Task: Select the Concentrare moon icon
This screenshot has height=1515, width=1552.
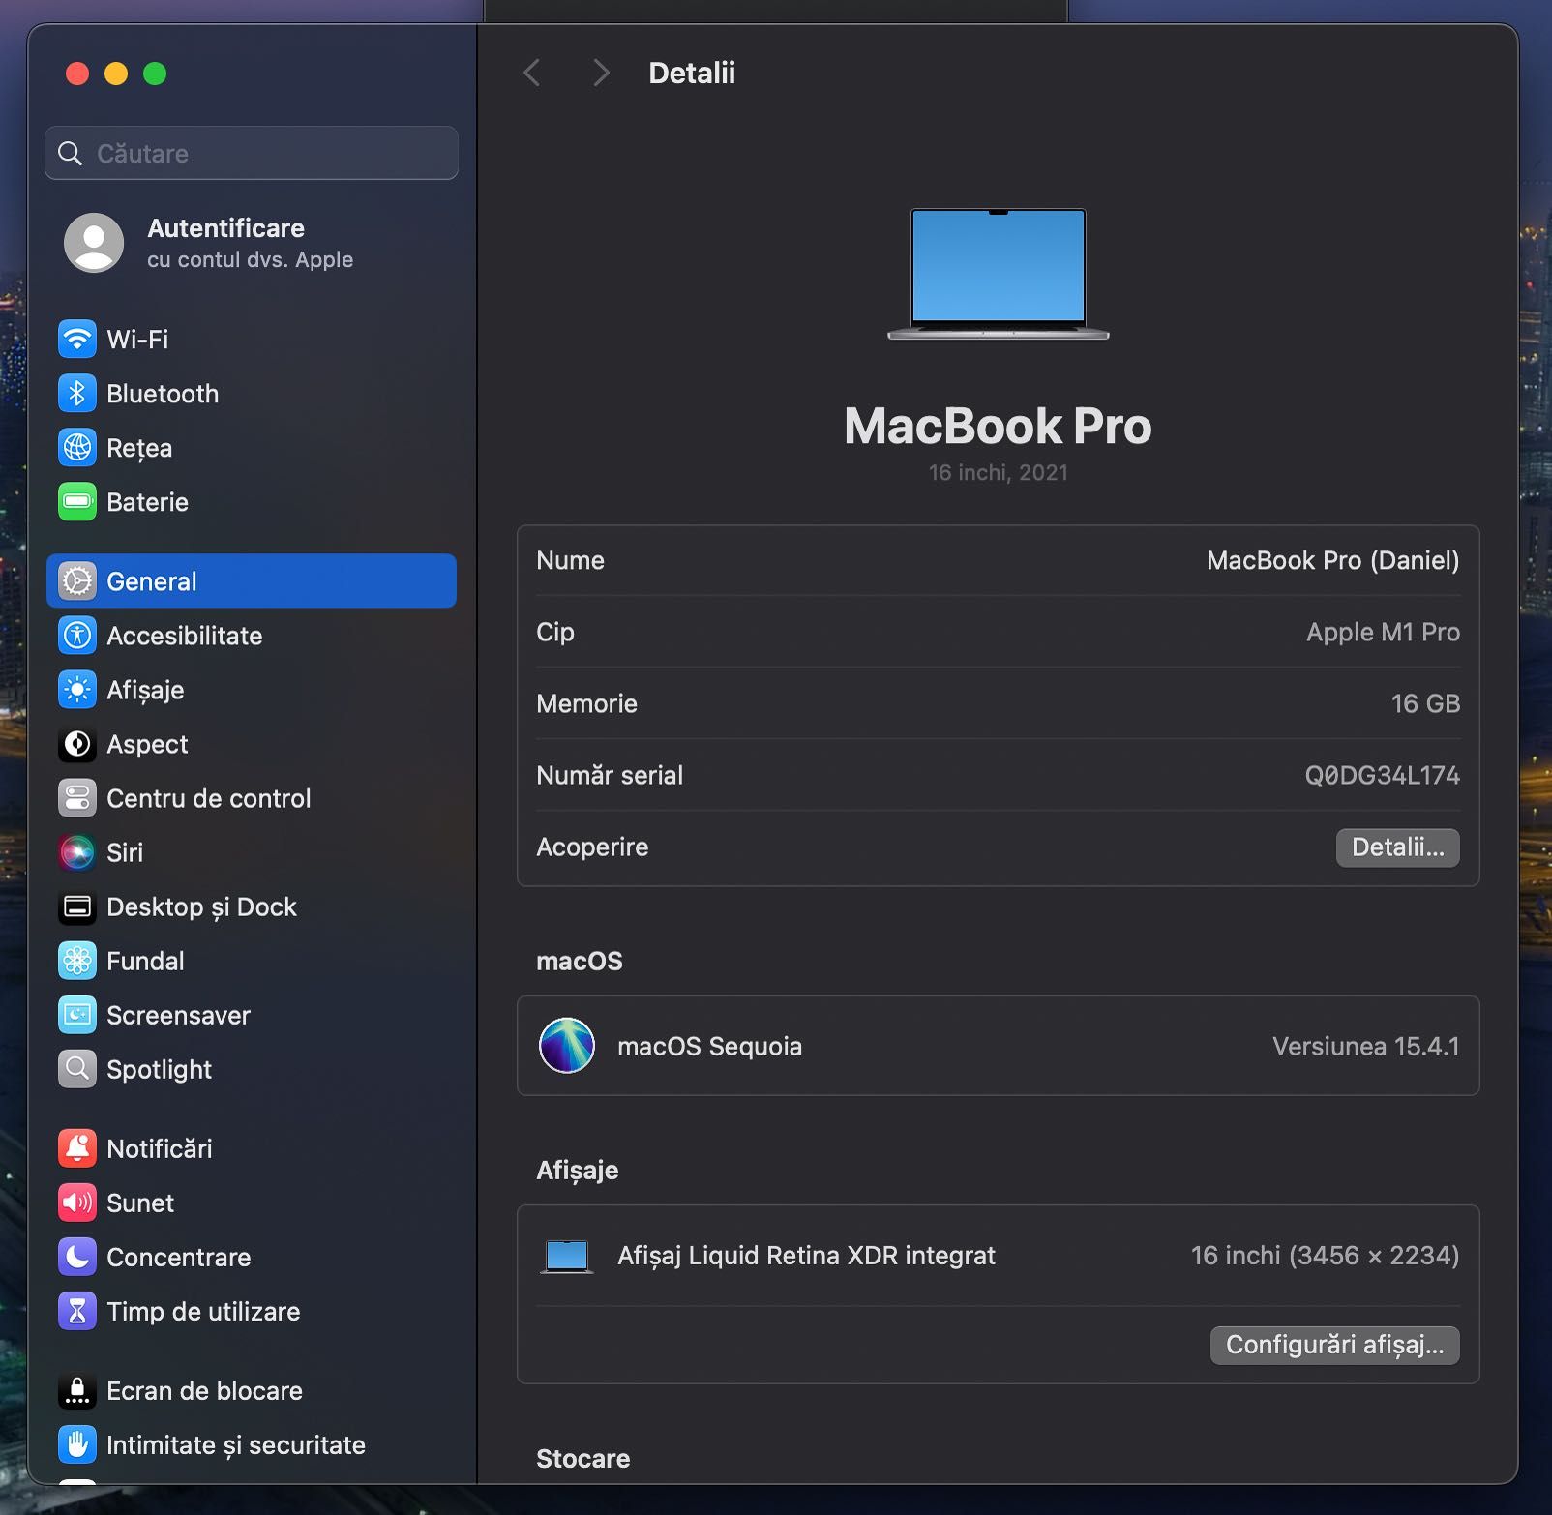Action: coord(77,1257)
